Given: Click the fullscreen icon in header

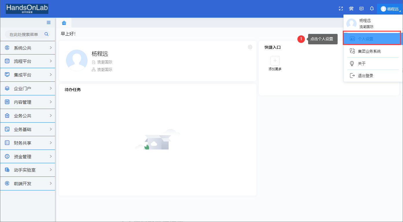Looking at the screenshot, I should pos(341,9).
